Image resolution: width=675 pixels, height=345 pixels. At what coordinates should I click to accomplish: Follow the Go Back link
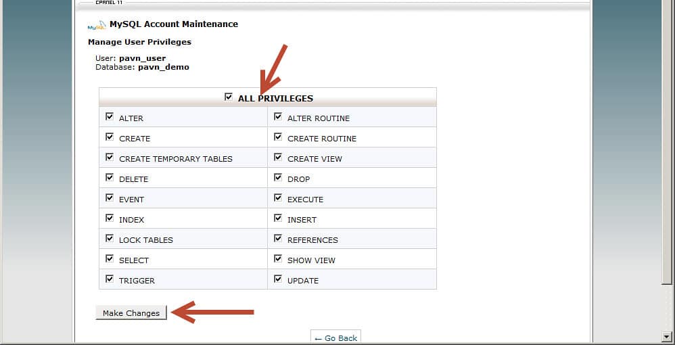336,338
